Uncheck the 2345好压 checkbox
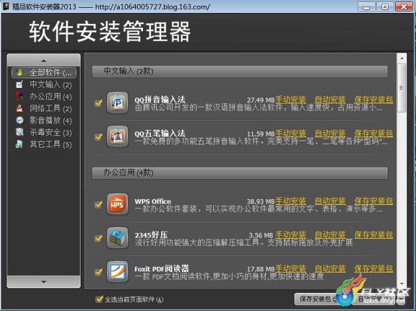 pos(98,238)
